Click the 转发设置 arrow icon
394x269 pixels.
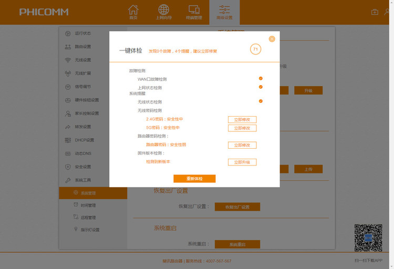(x=68, y=127)
